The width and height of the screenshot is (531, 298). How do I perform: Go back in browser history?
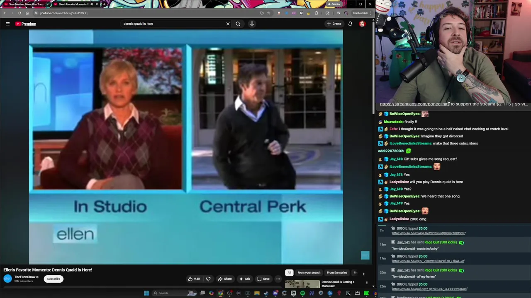[5, 13]
